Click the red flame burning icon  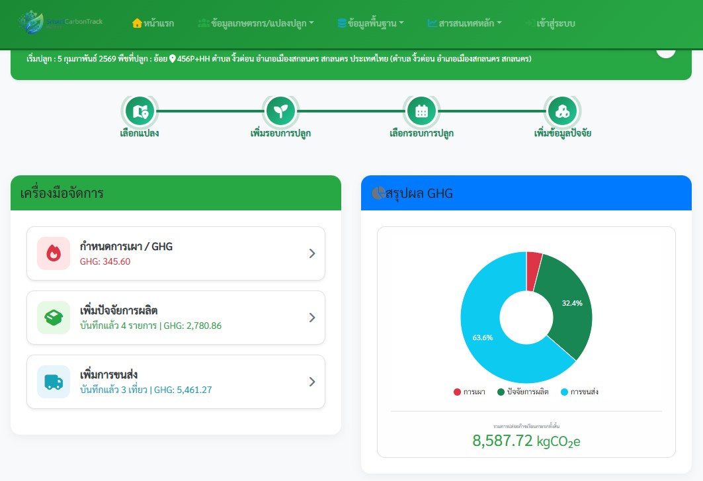point(54,253)
